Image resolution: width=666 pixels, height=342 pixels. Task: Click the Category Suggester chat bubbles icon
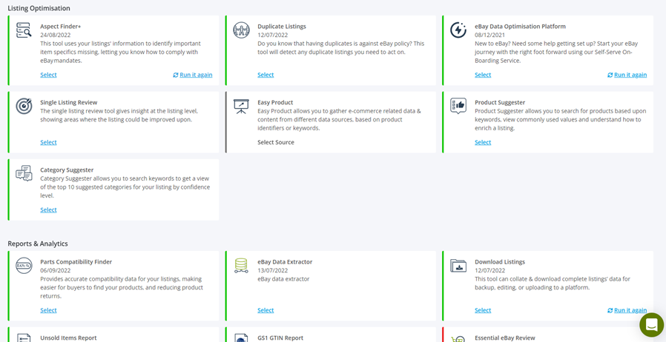24,173
